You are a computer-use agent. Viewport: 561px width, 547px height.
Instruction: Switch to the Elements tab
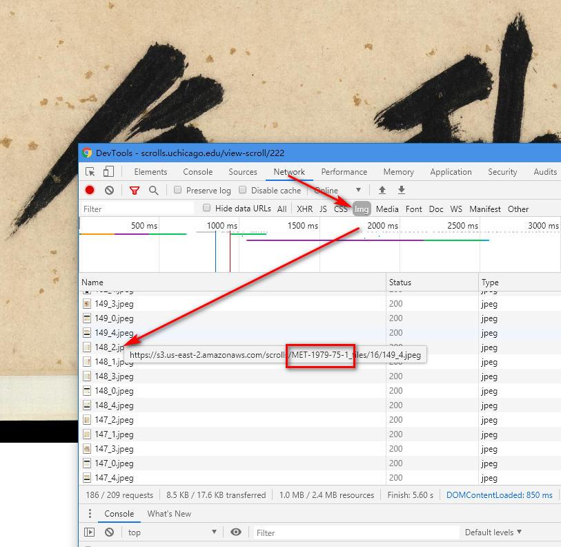pyautogui.click(x=150, y=172)
